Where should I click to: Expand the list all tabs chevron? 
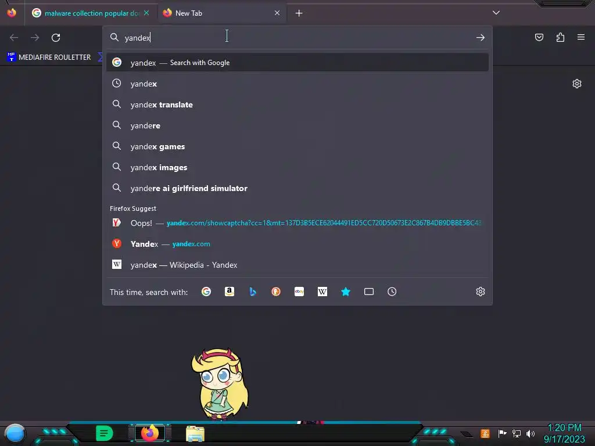click(x=496, y=13)
